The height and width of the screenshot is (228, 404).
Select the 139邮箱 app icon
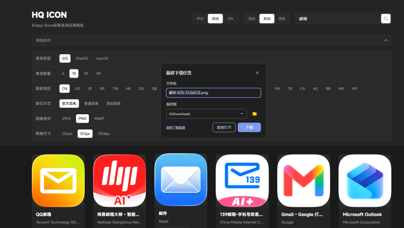[x=242, y=181]
